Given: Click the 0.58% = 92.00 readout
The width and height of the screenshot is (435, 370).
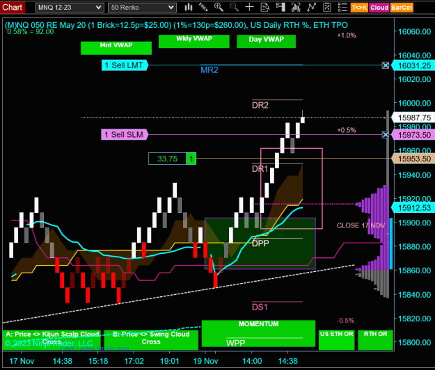Looking at the screenshot, I should pyautogui.click(x=31, y=31).
